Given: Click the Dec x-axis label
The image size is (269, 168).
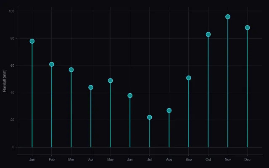Looking at the screenshot, I should coord(247,160).
